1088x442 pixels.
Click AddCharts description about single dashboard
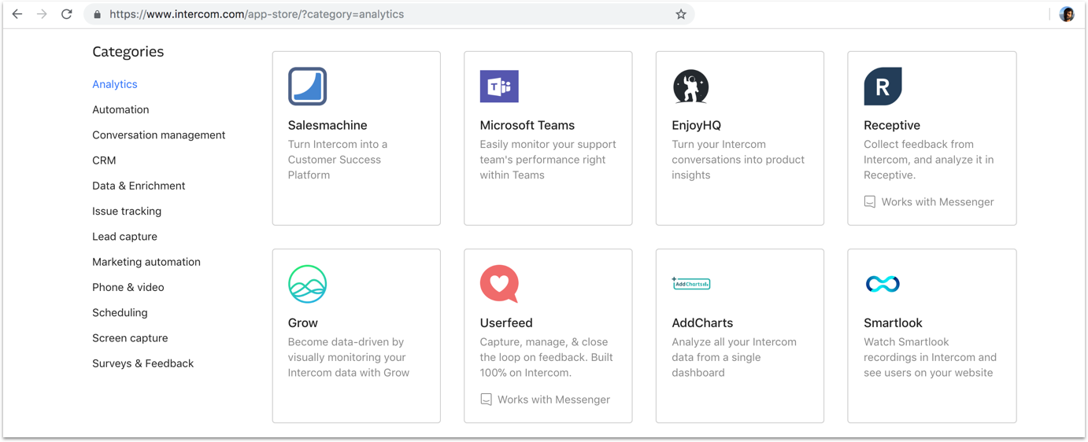click(x=735, y=357)
